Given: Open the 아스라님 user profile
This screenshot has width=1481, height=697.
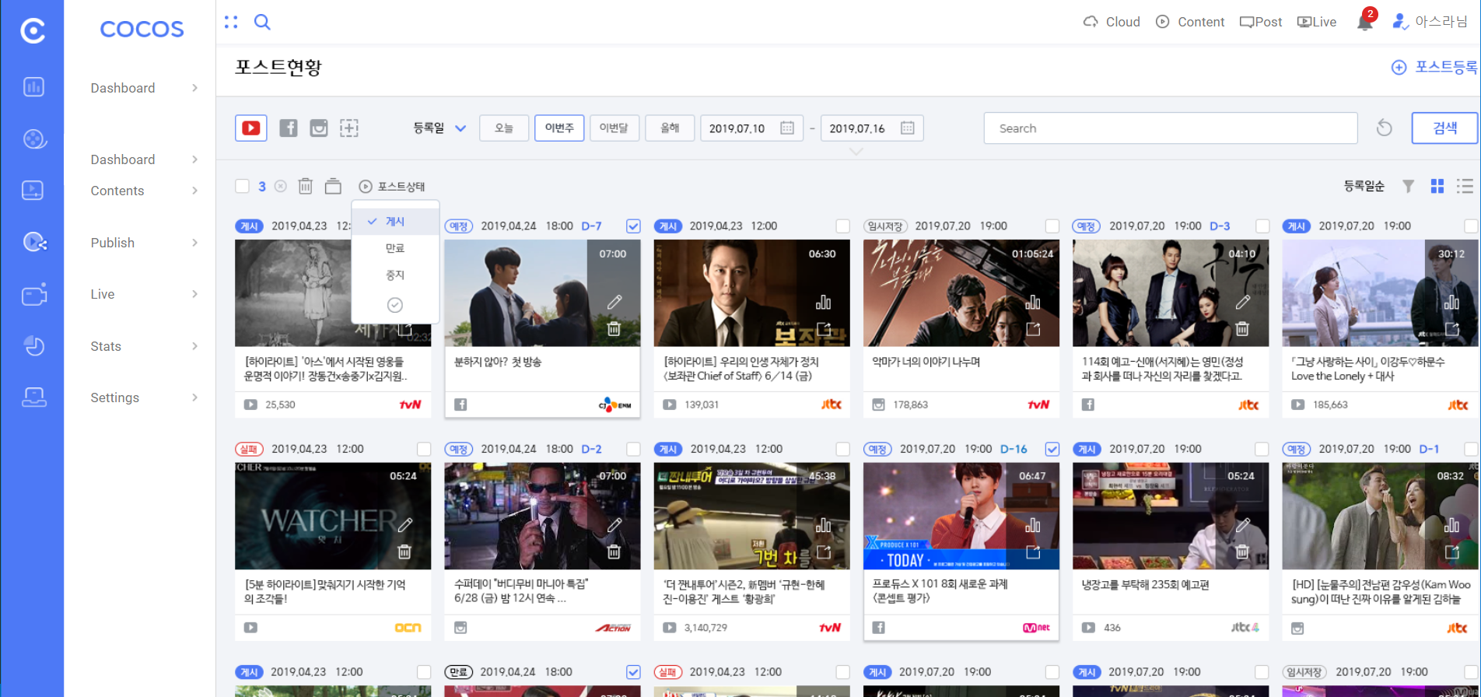Looking at the screenshot, I should pos(1430,22).
